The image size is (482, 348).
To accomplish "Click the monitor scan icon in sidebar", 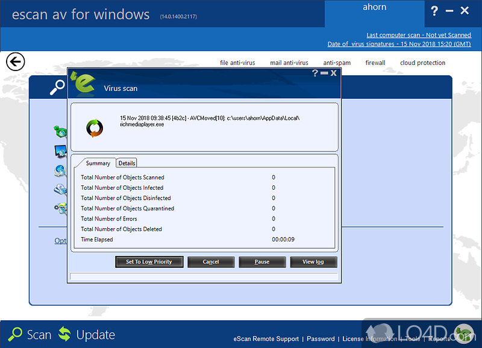I will coord(61,152).
